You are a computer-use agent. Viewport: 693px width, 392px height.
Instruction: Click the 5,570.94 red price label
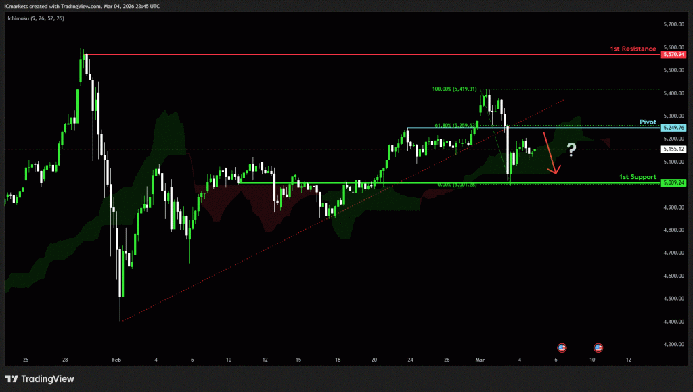point(673,55)
